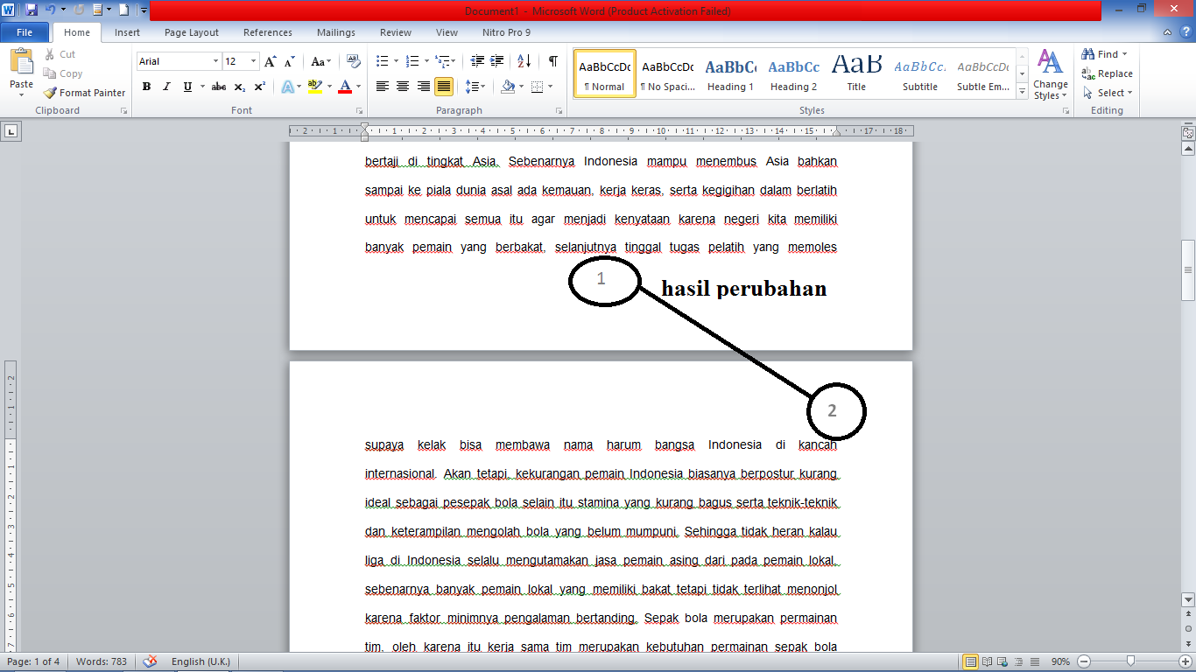Click the zoom slider handle
The image size is (1196, 672).
coord(1130,661)
